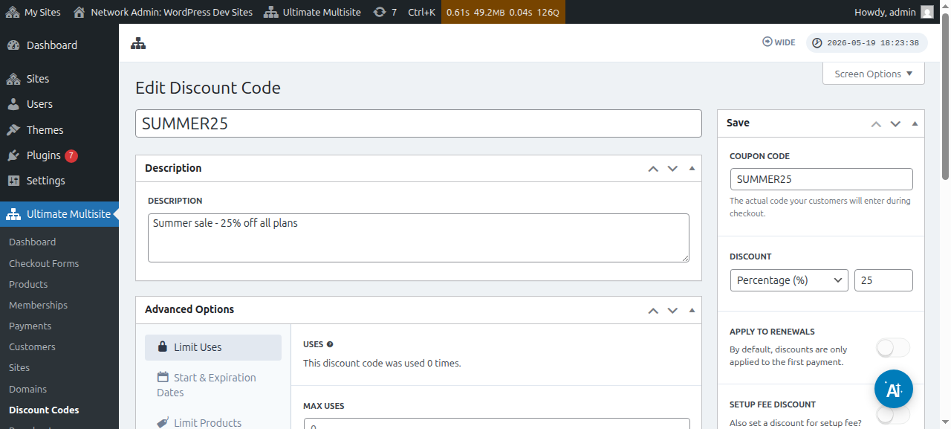Move Description panel up
Screen dimensions: 951x429
[653, 169]
